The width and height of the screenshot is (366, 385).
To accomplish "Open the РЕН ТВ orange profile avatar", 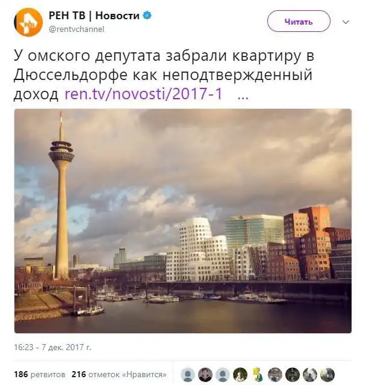I will [x=28, y=22].
